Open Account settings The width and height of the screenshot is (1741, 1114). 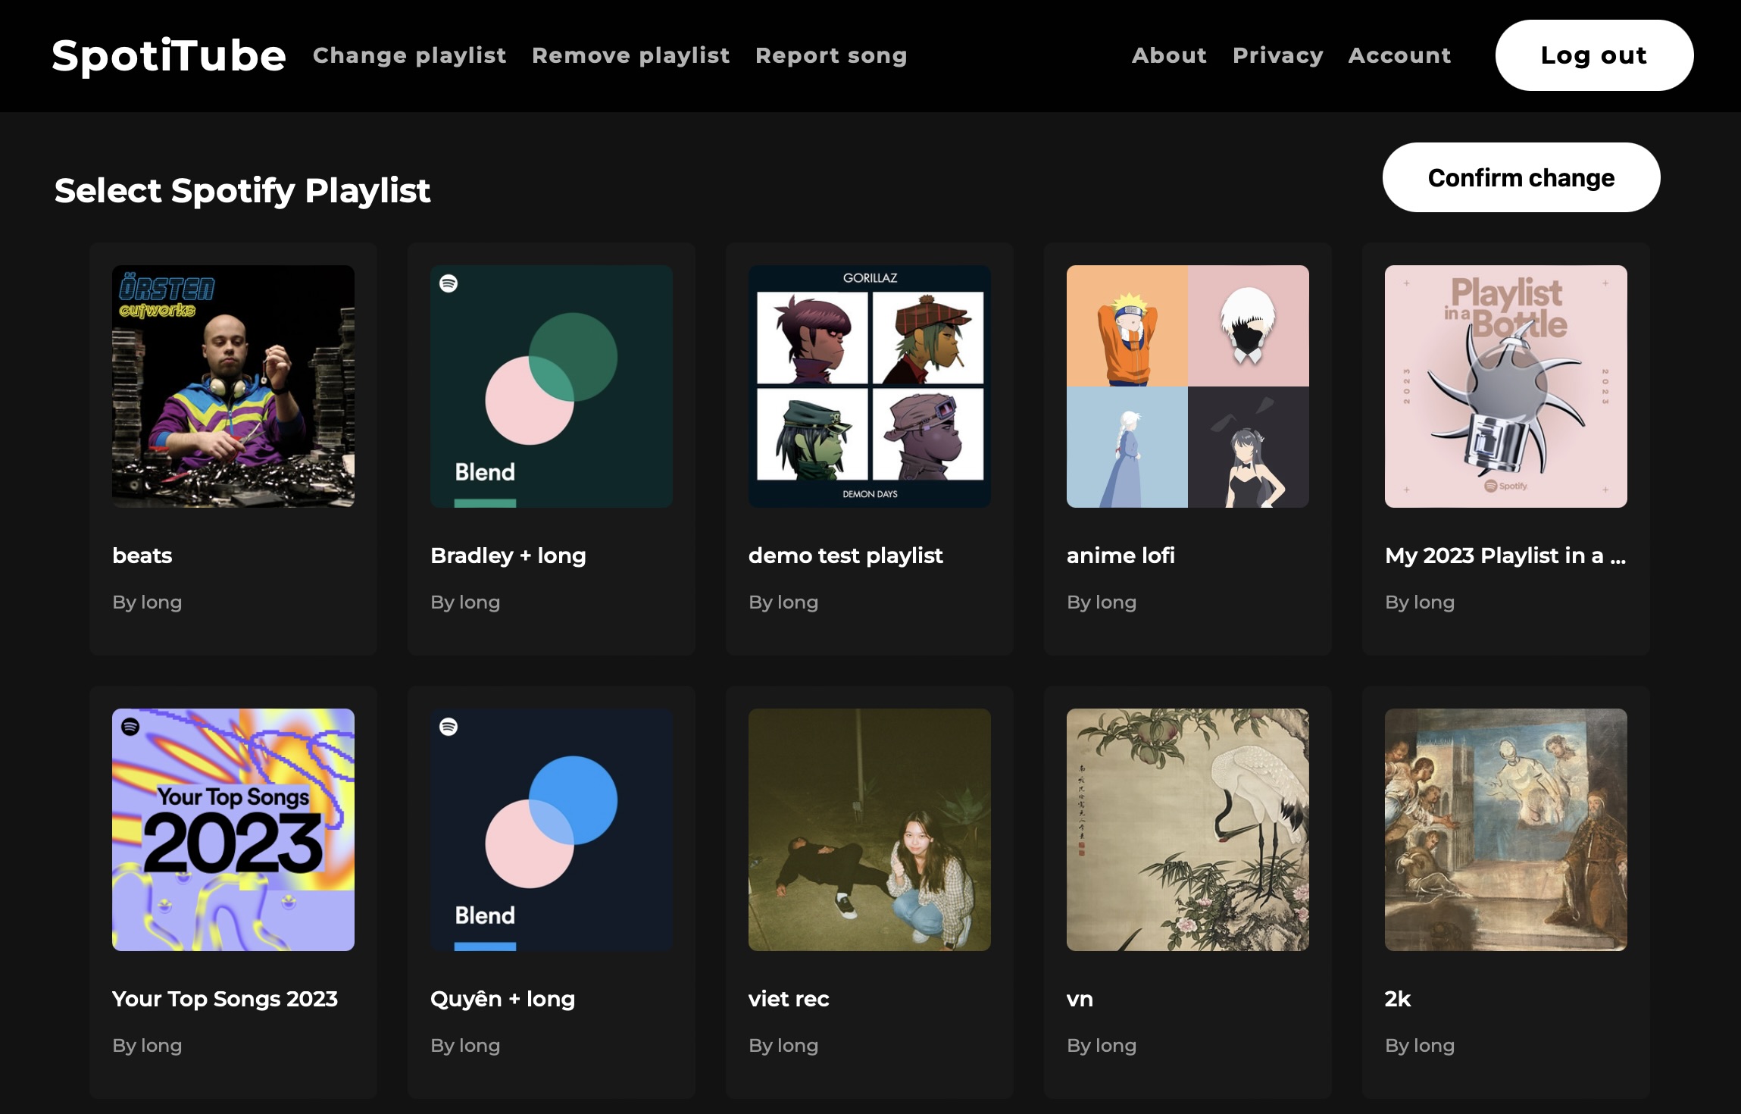pyautogui.click(x=1399, y=55)
